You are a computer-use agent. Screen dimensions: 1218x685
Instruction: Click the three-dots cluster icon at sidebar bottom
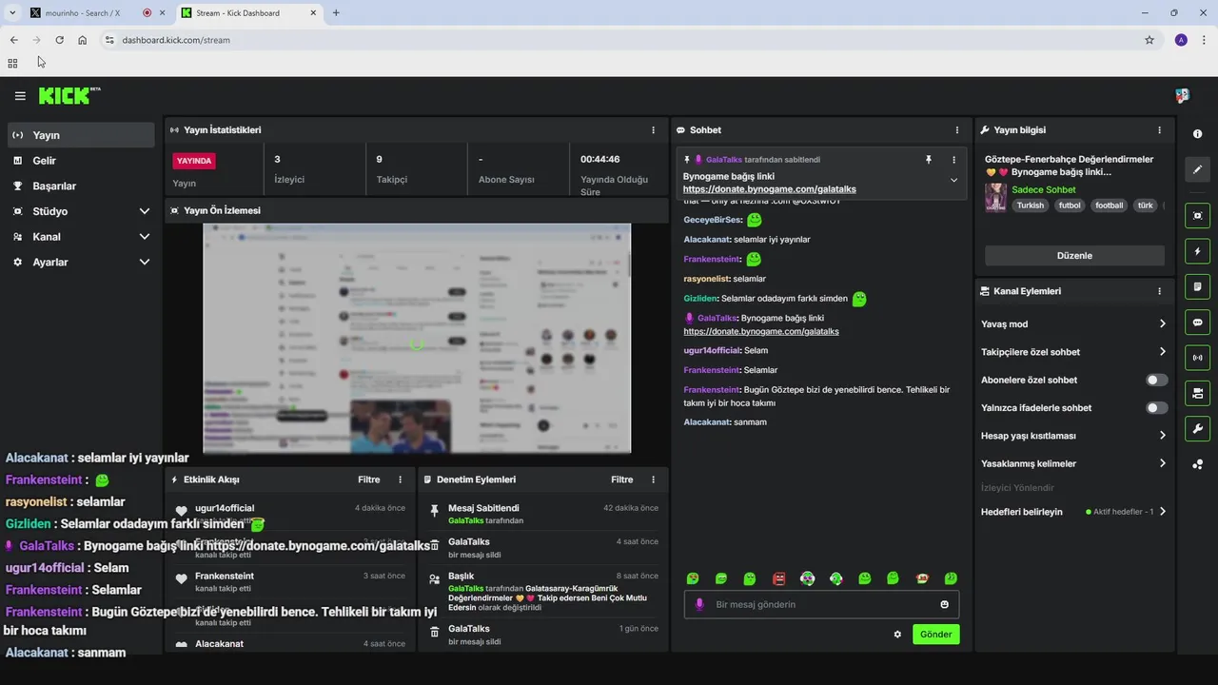(1198, 464)
